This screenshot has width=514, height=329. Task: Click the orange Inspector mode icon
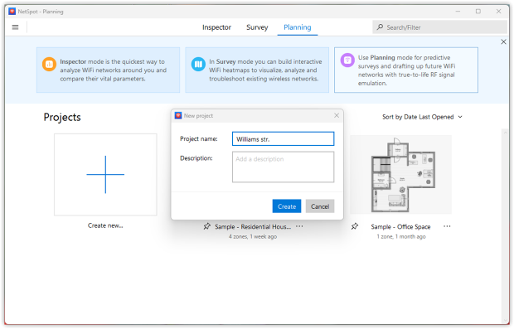(x=49, y=64)
